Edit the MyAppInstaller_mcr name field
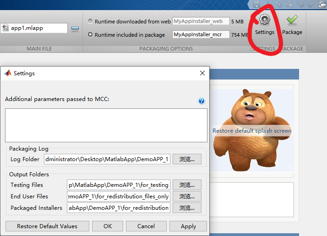This screenshot has height=236, width=327. (201, 34)
